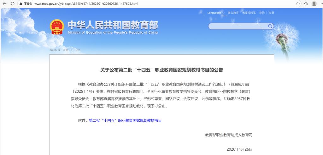Click the 注册 register link
This screenshot has height=155, width=323.
(271, 13)
